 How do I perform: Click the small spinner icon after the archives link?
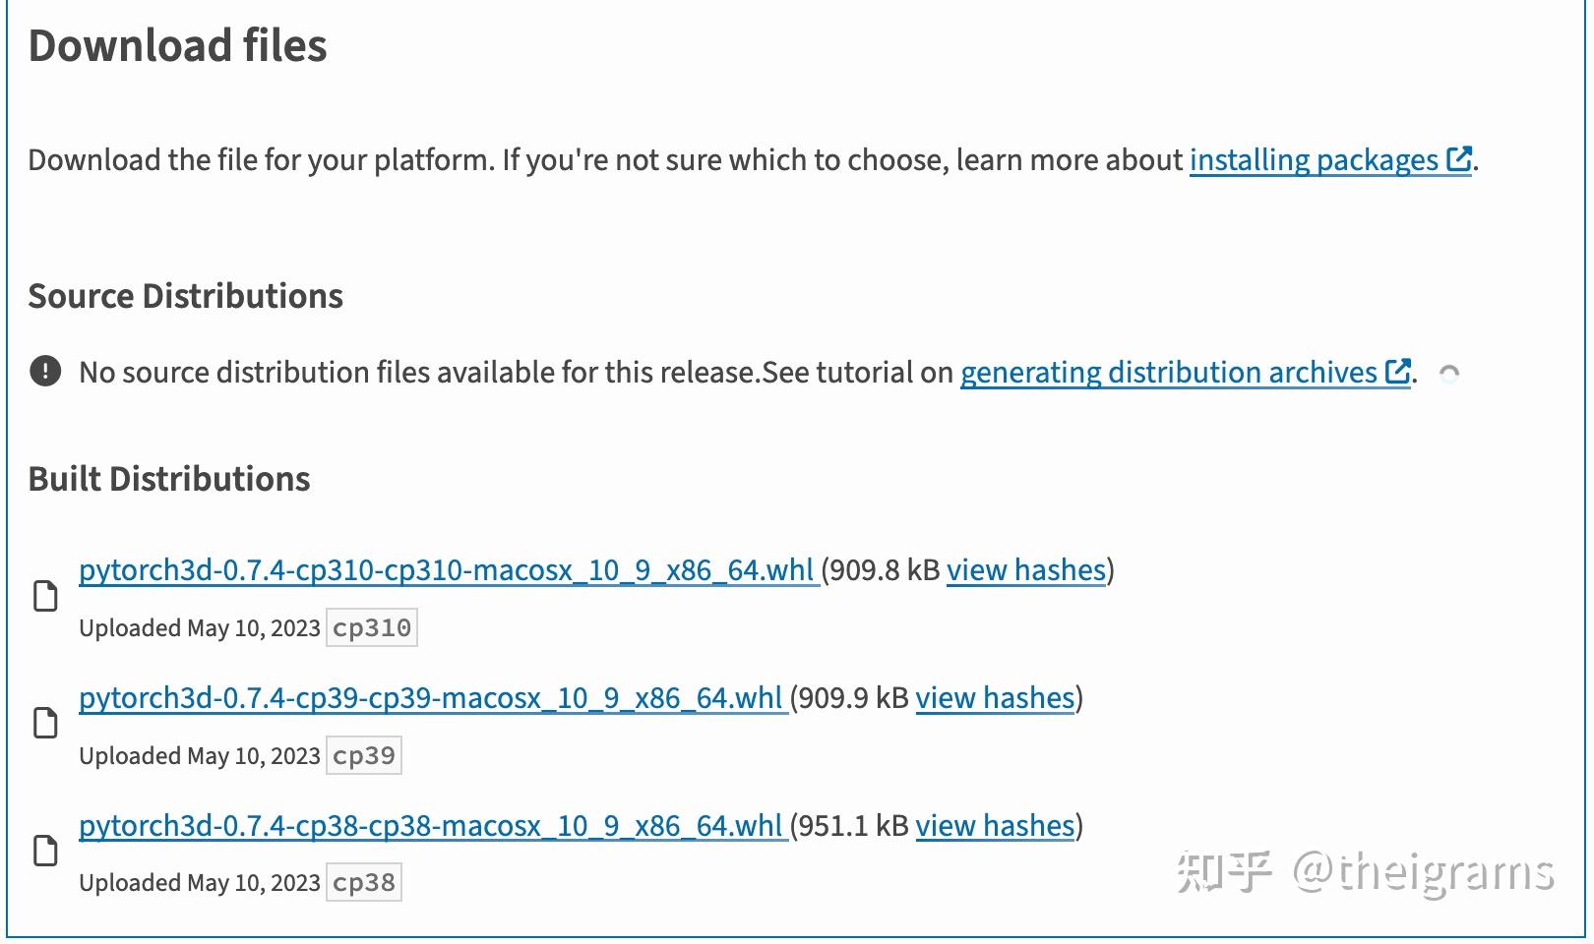point(1450,373)
